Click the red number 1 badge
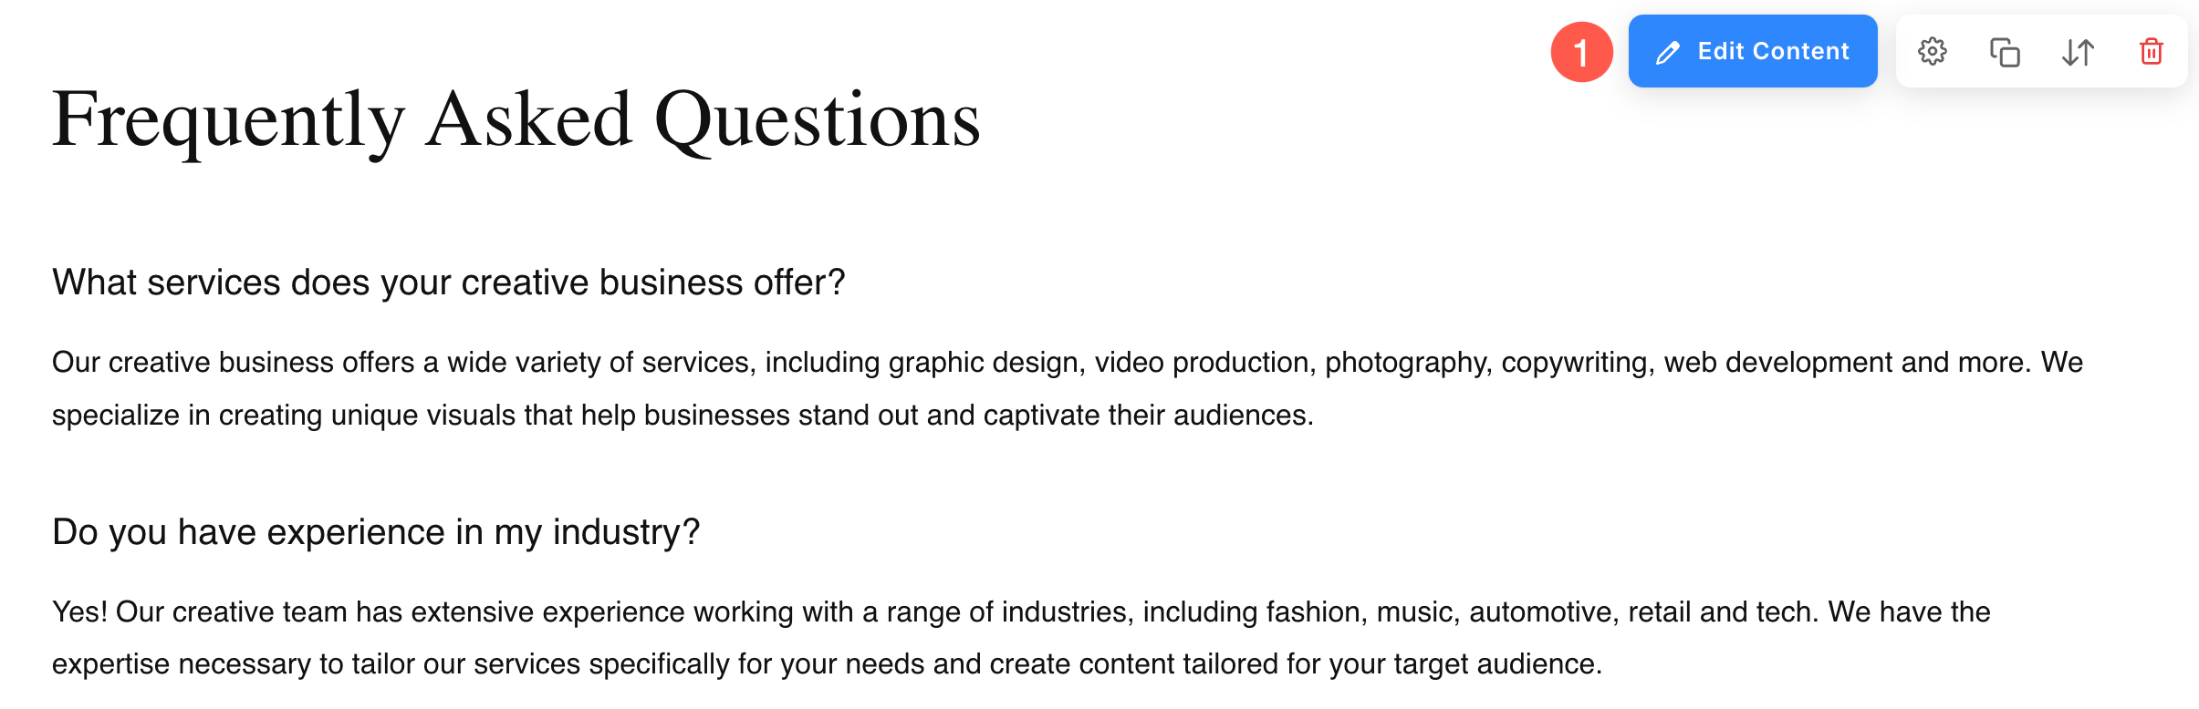The image size is (2199, 709). click(1581, 52)
